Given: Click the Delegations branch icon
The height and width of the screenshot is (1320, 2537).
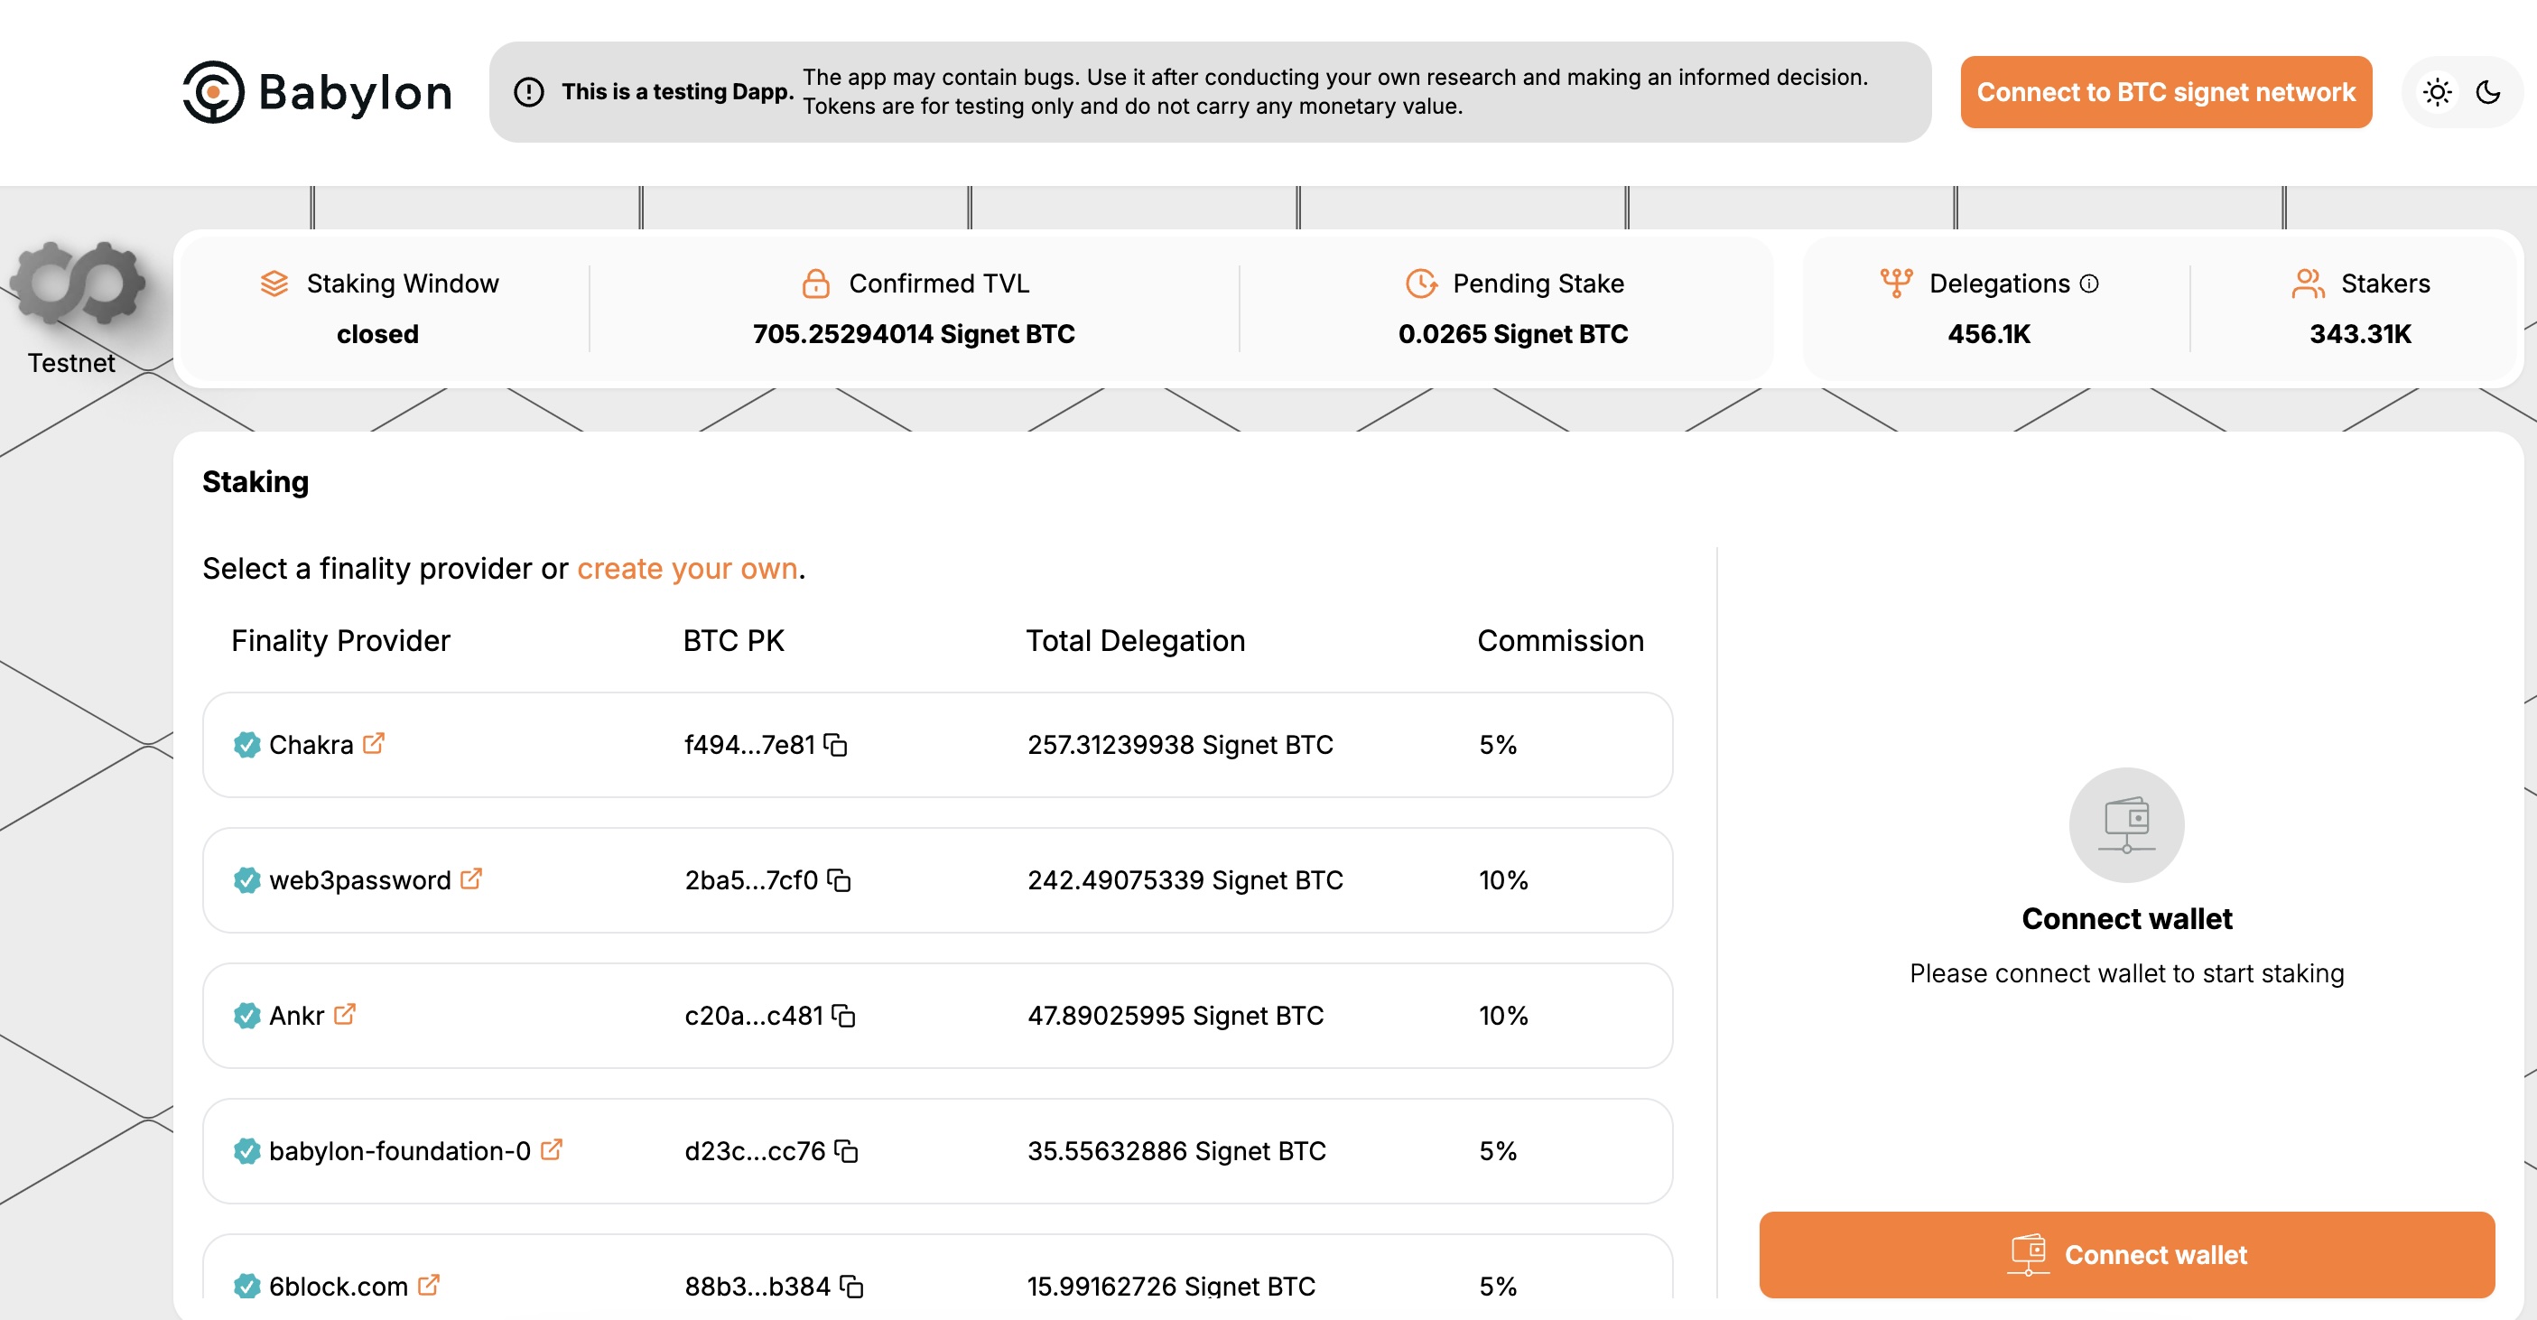Looking at the screenshot, I should [x=1896, y=284].
